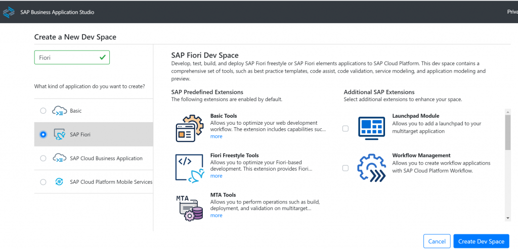Click the Basic Tools gear icon
The width and height of the screenshot is (518, 249).
(x=189, y=128)
